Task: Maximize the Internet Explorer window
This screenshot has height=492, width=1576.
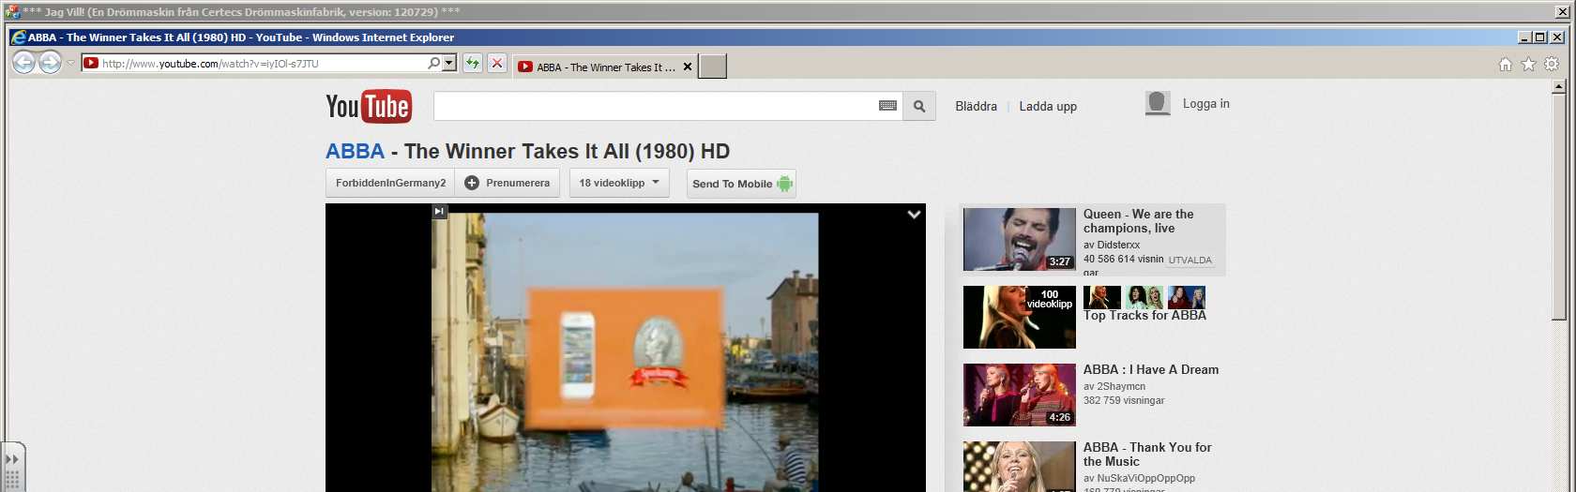Action: 1539,37
